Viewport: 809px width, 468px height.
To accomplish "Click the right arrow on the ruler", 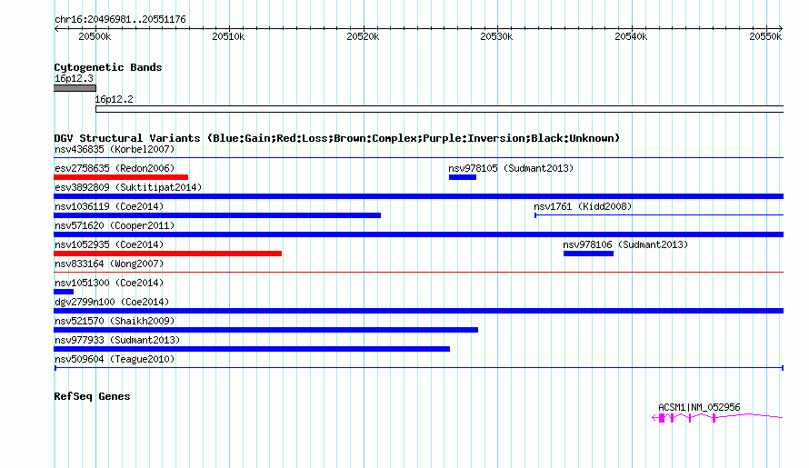I will (781, 29).
